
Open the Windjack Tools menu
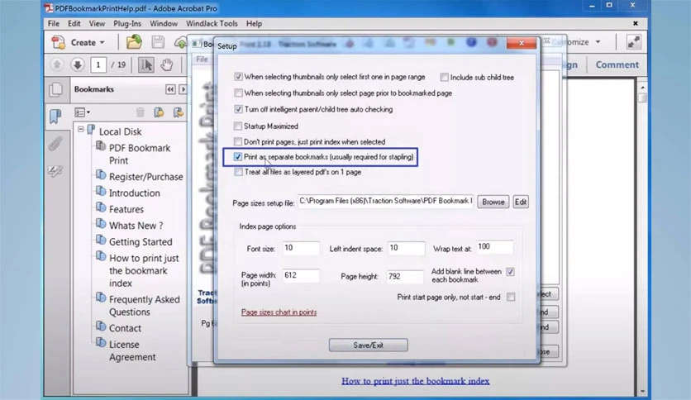click(x=212, y=24)
